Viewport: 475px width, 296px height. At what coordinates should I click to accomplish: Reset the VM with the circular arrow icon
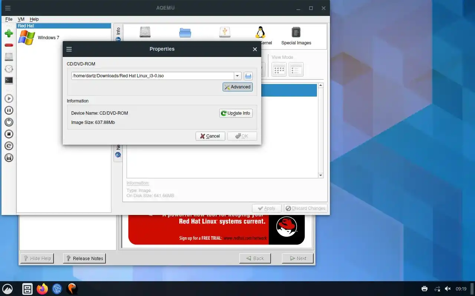pyautogui.click(x=9, y=146)
